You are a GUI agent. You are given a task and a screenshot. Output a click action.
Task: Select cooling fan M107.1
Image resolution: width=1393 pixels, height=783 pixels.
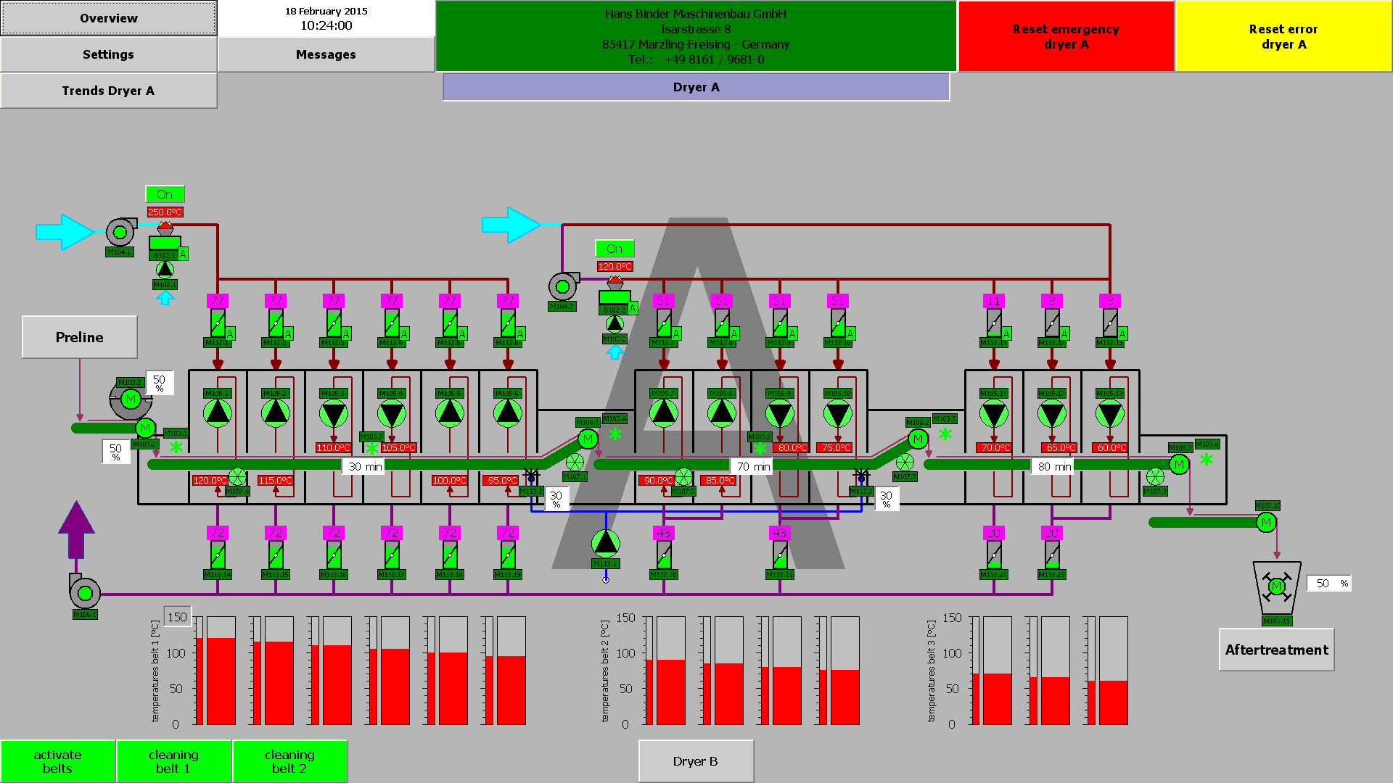tap(575, 462)
